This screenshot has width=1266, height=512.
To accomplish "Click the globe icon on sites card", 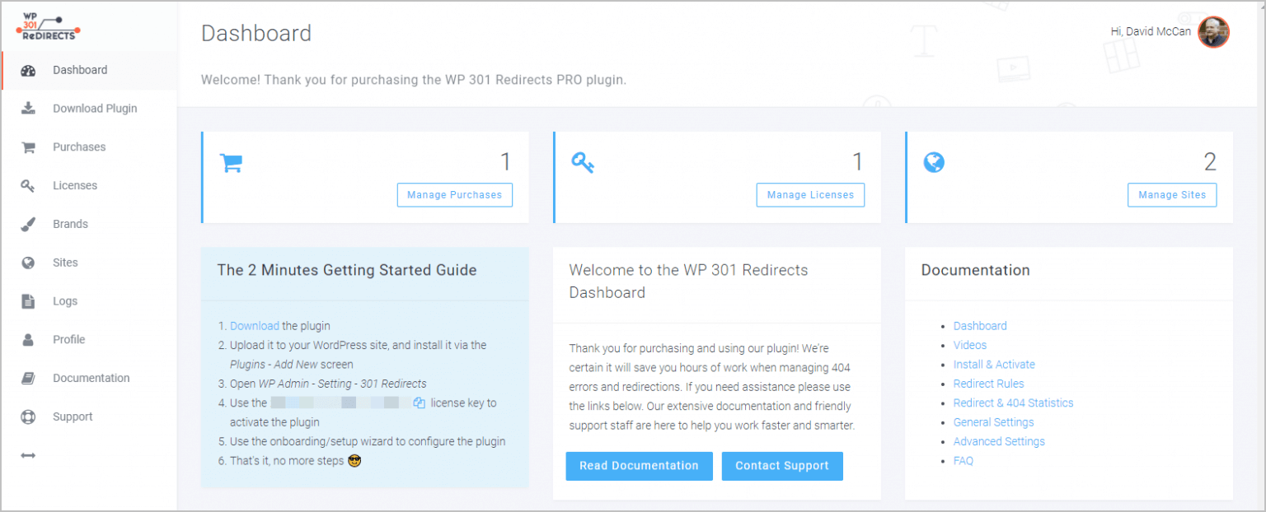I will pos(935,162).
